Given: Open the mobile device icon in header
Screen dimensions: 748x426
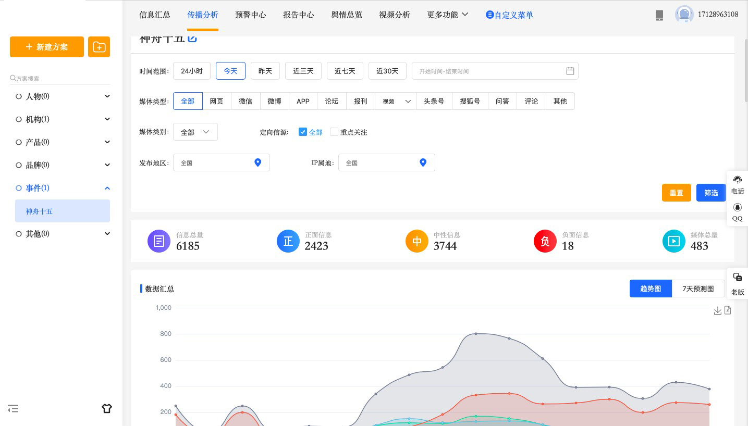Looking at the screenshot, I should (x=659, y=15).
